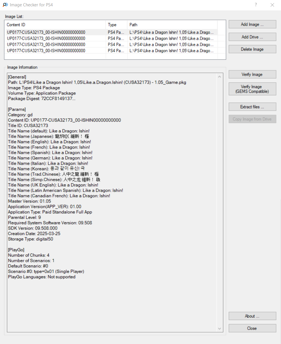The height and width of the screenshot is (344, 281).
Task: Click the Required System Software Version line
Action: coord(50,223)
